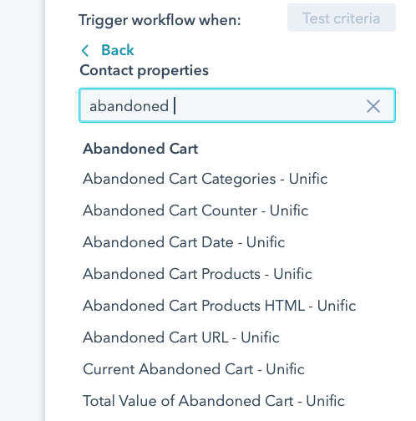This screenshot has height=421, width=416.
Task: Select Abandoned Cart Counter - Unific
Action: pyautogui.click(x=195, y=210)
